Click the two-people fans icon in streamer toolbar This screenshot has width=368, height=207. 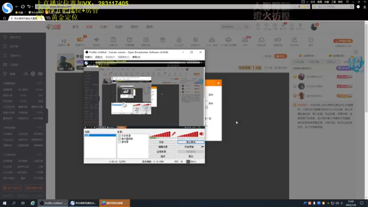click(245, 40)
